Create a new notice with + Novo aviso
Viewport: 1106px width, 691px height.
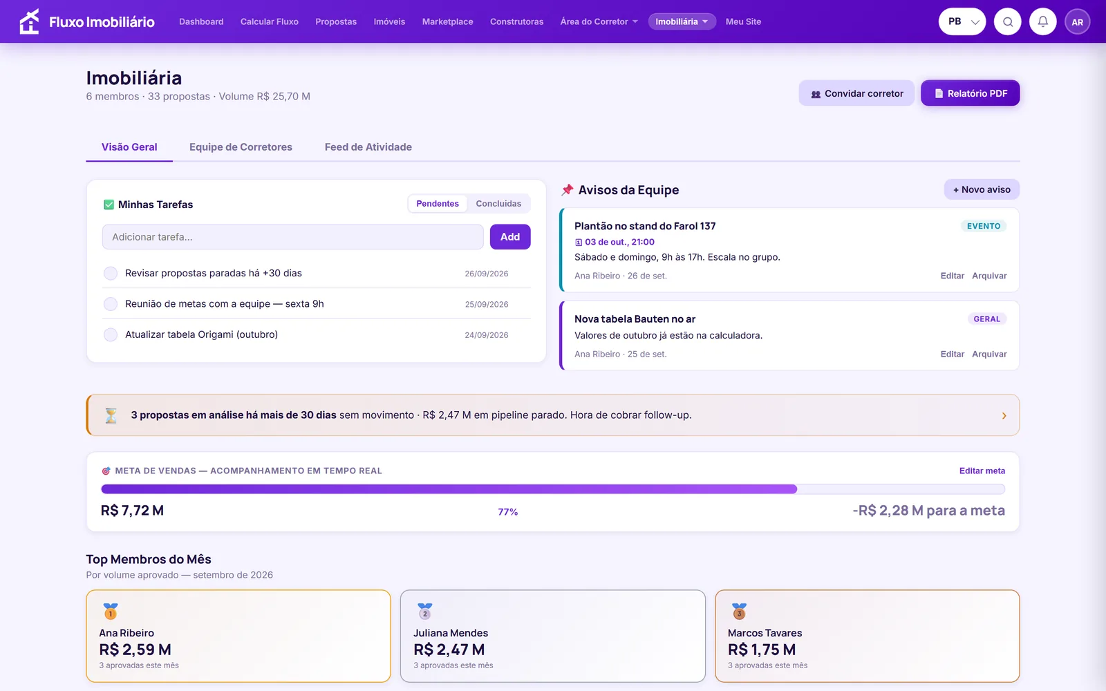click(982, 189)
